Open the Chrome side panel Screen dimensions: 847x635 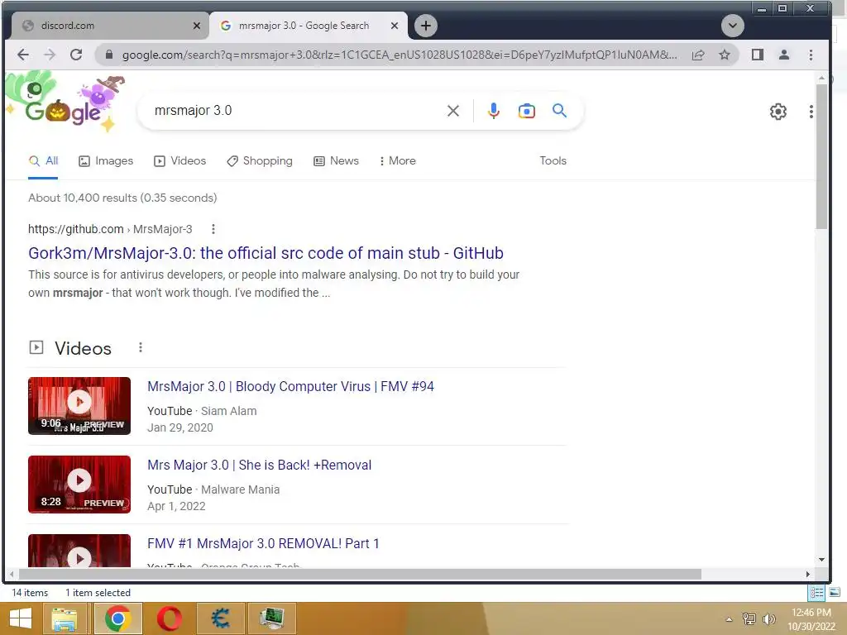coord(758,55)
